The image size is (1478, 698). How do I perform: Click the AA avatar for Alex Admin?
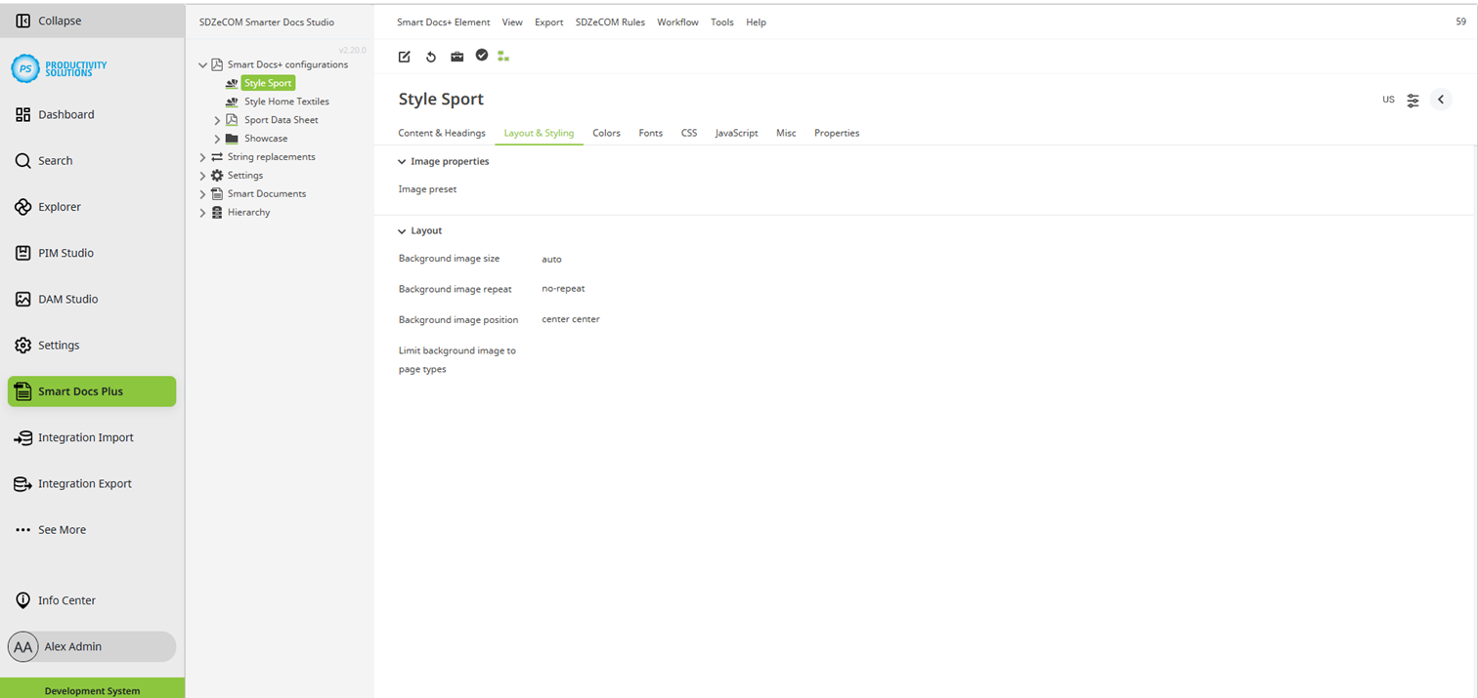coord(23,646)
